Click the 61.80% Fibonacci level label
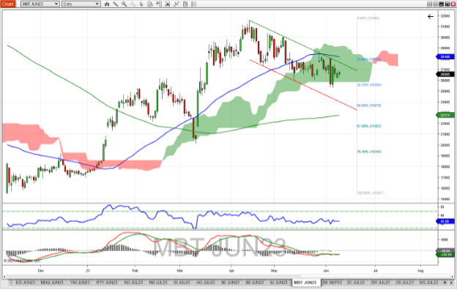This screenshot has height=290, width=457. (x=369, y=126)
